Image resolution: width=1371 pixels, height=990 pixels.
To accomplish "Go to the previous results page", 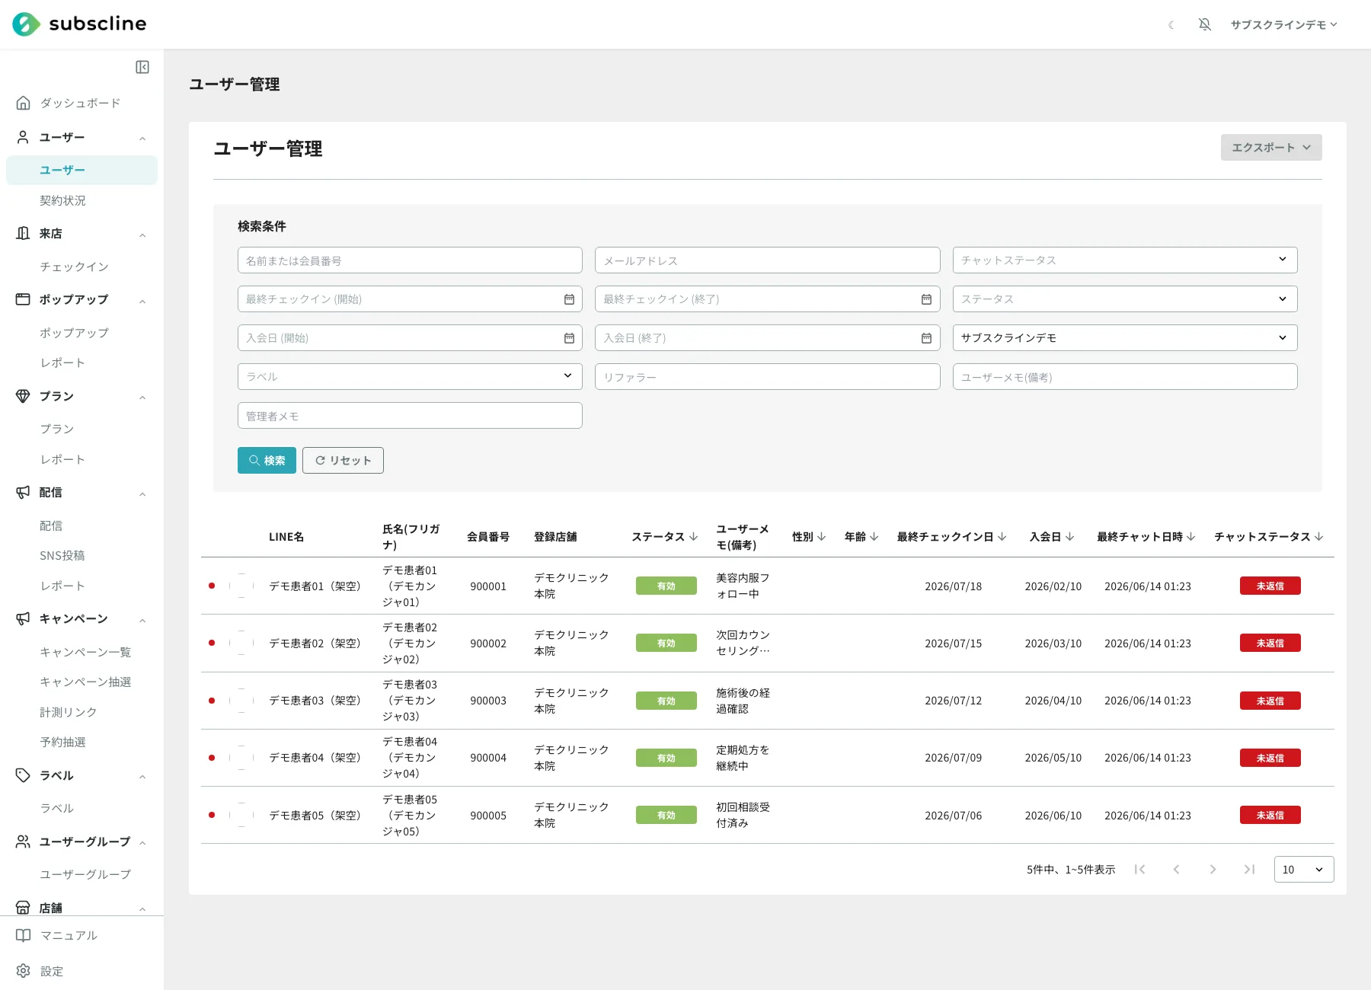I will (1176, 869).
